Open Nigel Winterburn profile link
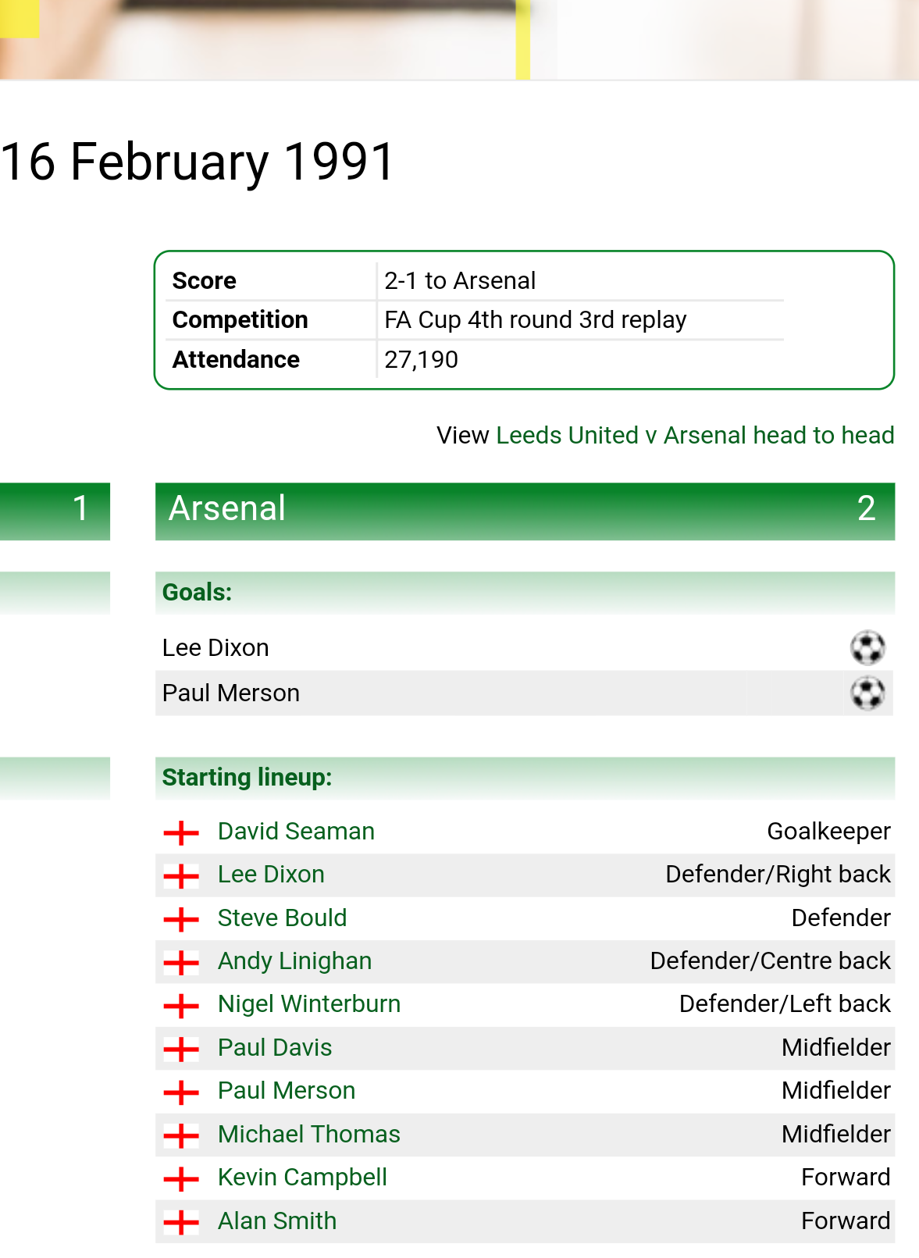The image size is (919, 1258). pyautogui.click(x=309, y=1003)
